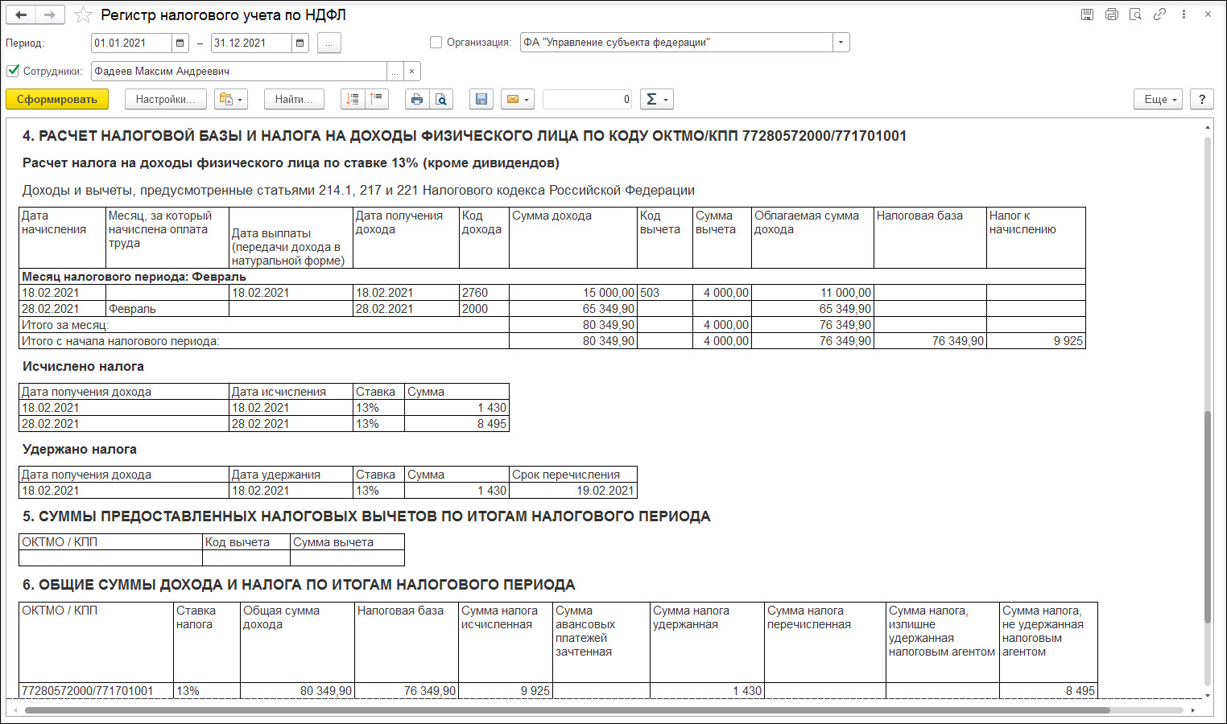
Task: Open the three-dot menu in title bar
Action: 1184,14
